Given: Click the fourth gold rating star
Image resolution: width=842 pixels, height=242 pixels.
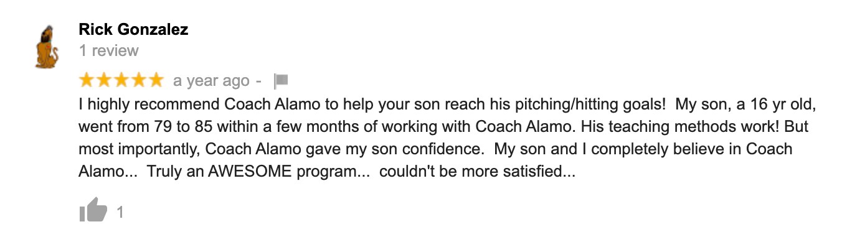Looking at the screenshot, I should click(x=138, y=80).
